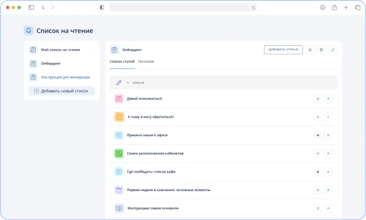Remove Первая неделя в компании with X
This screenshot has width=366, height=220.
coord(328,190)
